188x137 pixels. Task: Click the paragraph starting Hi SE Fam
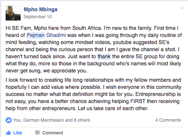pyautogui.click(x=94, y=49)
